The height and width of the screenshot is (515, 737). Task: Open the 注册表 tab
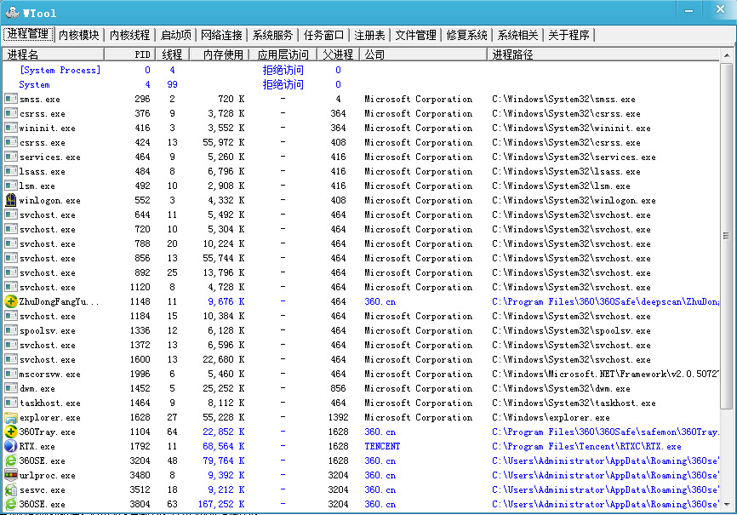370,35
